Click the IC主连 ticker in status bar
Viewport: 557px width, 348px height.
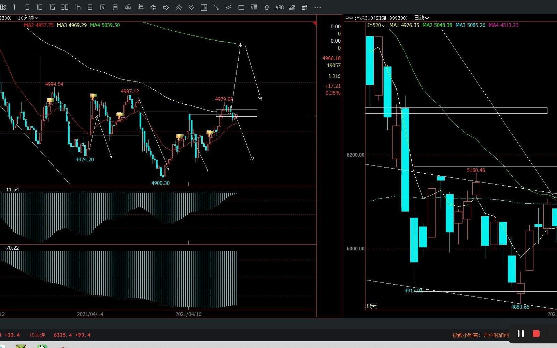click(37, 335)
